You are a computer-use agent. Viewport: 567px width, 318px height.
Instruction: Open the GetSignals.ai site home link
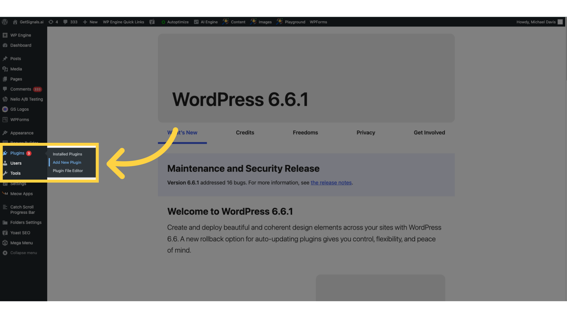click(28, 22)
